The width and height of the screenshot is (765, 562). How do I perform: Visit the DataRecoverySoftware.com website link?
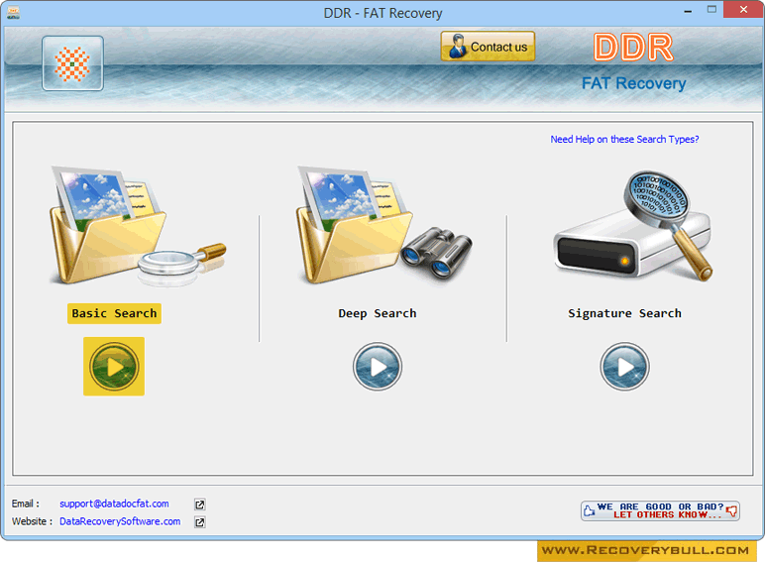coord(120,521)
